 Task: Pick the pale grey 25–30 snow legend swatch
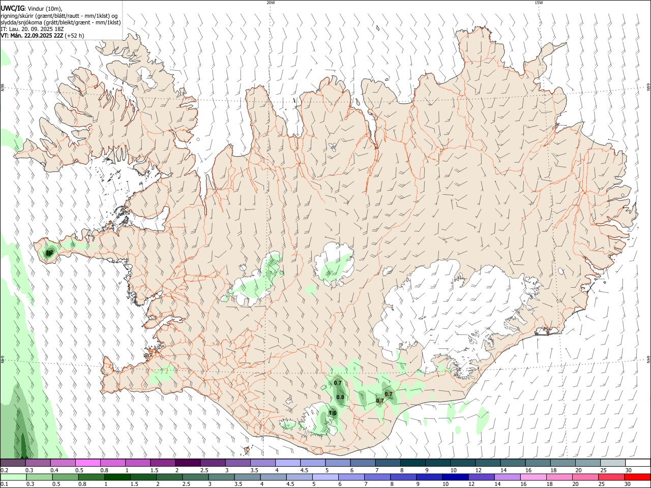click(x=613, y=463)
